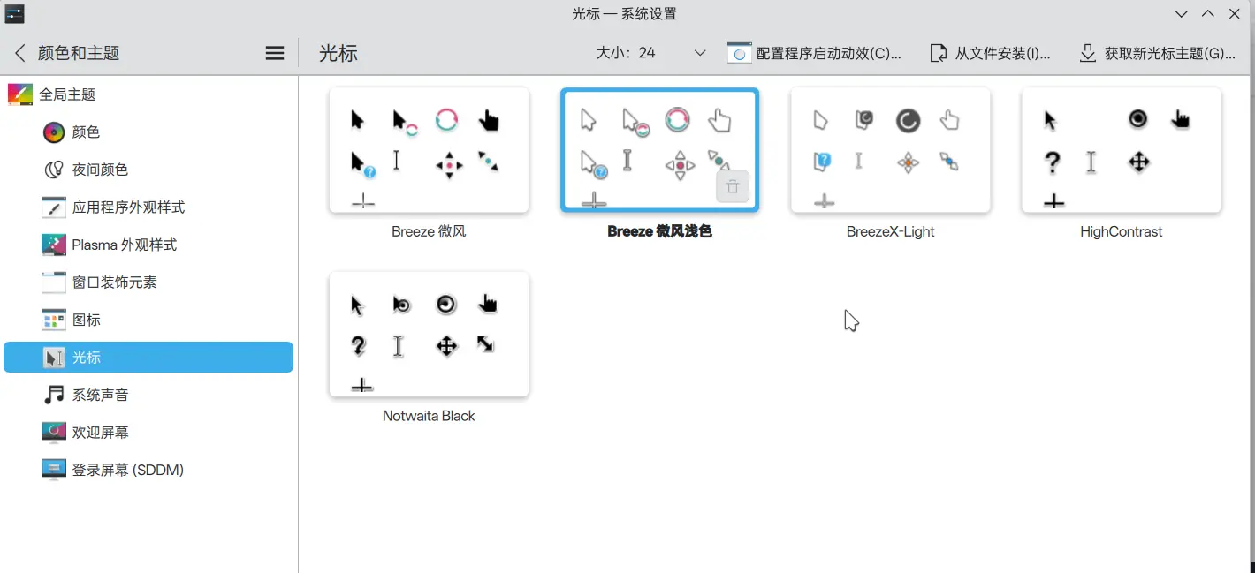Open 颜色 settings page
Screen dimensions: 1255x573
(x=148, y=132)
